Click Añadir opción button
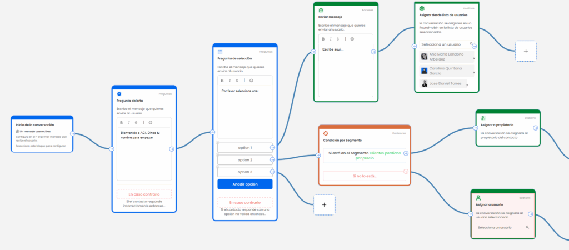The height and width of the screenshot is (250, 569). [x=244, y=184]
